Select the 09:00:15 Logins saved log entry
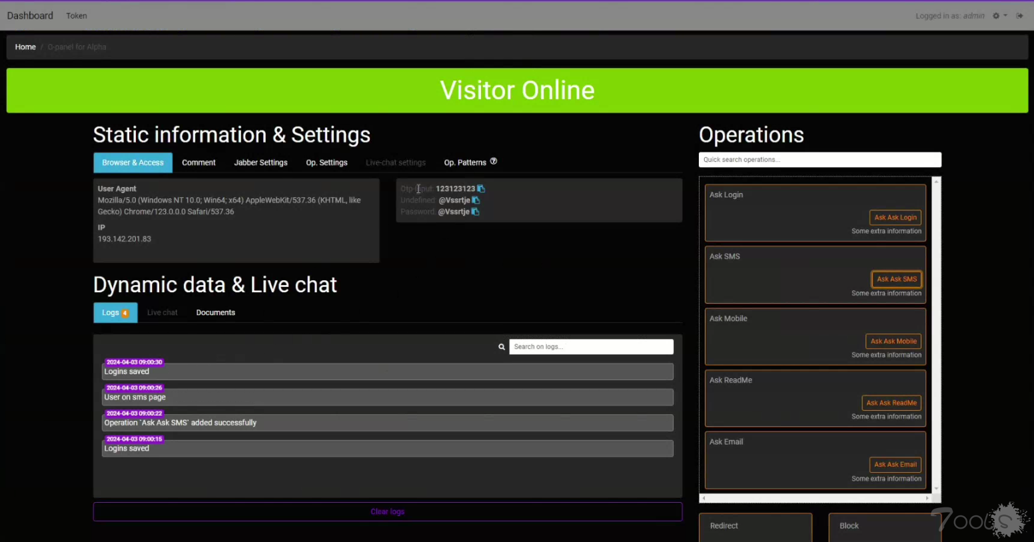 (x=388, y=449)
